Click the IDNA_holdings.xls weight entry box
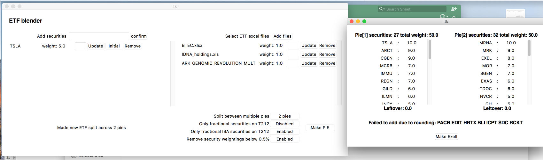Viewport: 543px width, 160px height. tap(293, 54)
